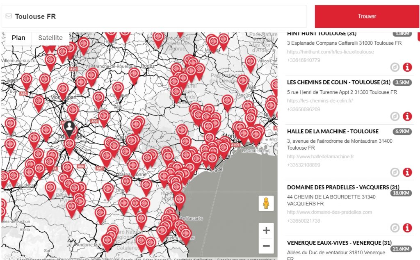Switch map to Plan view
Image resolution: width=420 pixels, height=260 pixels.
point(18,38)
